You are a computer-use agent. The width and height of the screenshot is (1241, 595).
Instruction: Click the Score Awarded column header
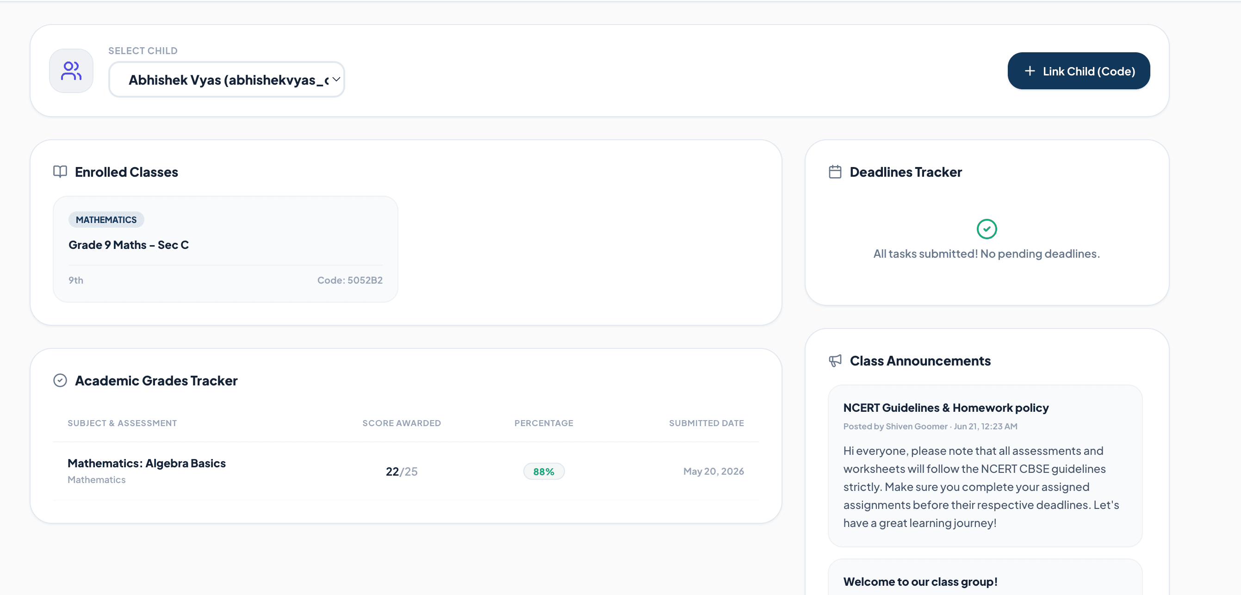tap(402, 423)
